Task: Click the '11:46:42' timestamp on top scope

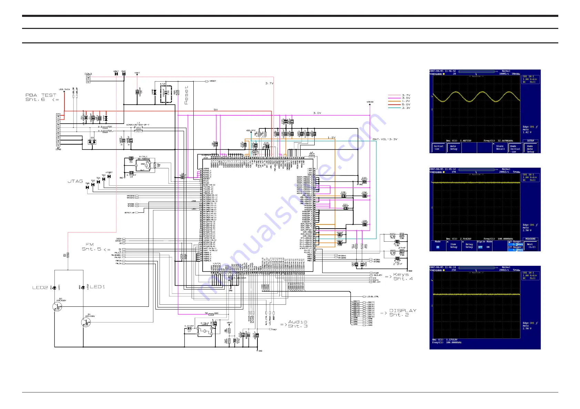Action: pos(450,71)
